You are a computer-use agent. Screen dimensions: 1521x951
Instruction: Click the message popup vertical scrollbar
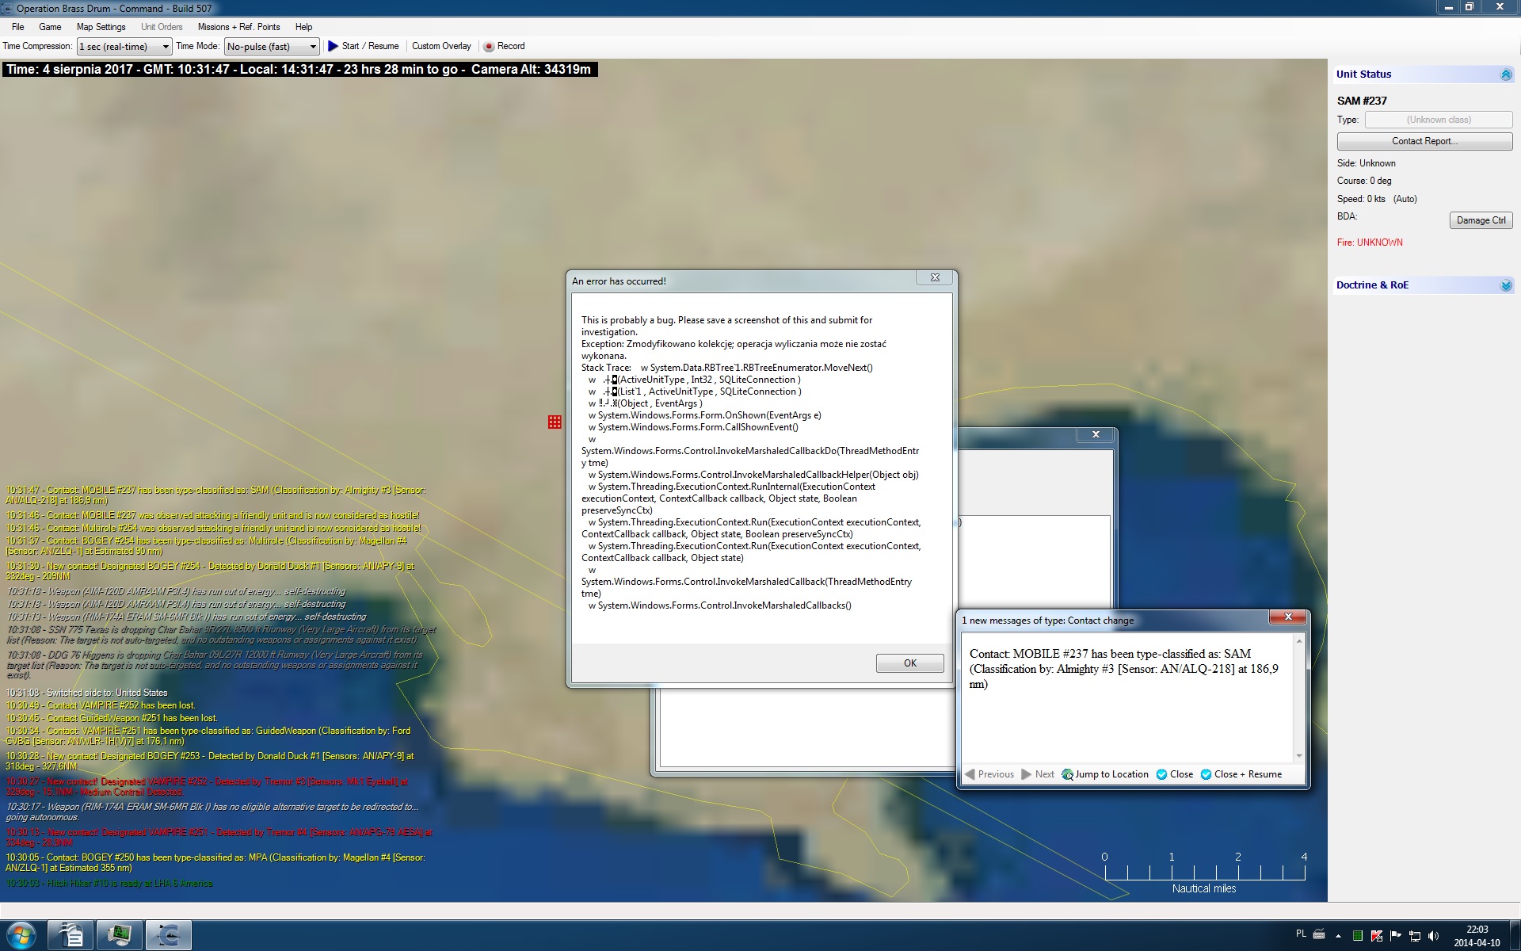(x=1298, y=697)
